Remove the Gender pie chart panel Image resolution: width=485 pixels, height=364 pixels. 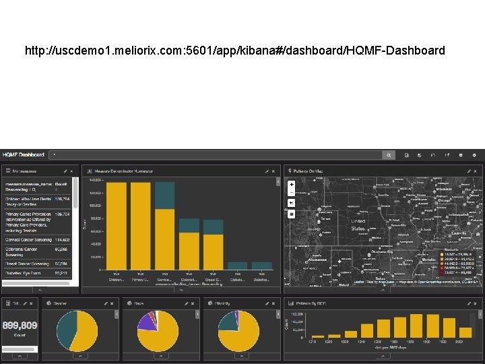click(112, 303)
